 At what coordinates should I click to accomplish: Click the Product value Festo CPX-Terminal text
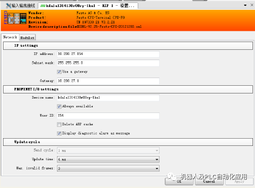[101, 17]
